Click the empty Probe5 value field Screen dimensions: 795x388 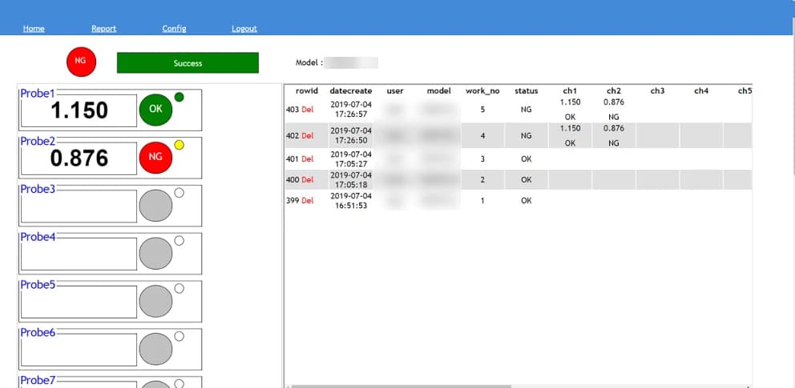[79, 302]
